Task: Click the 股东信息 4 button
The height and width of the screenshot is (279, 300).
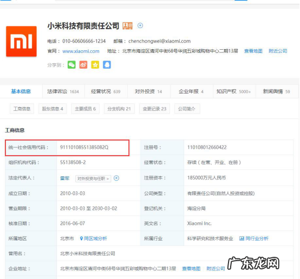Action: [53, 109]
